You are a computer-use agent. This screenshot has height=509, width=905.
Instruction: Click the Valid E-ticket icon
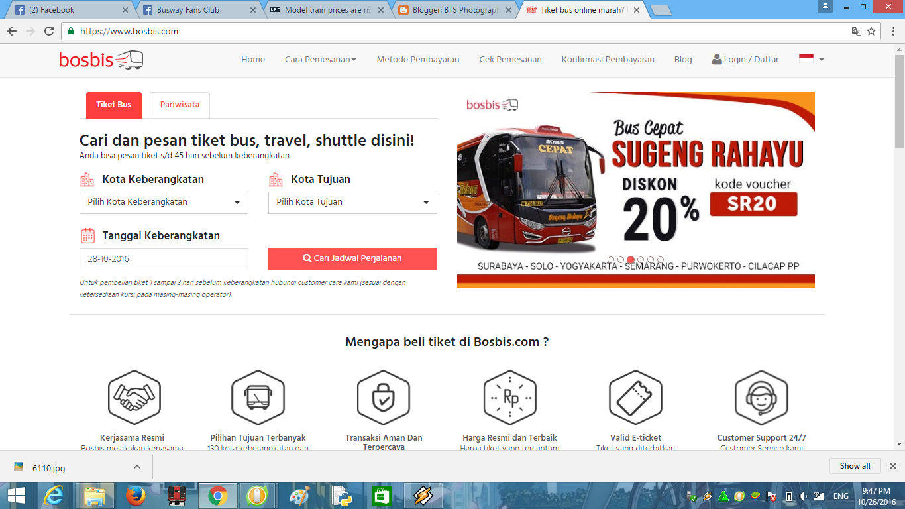(x=635, y=398)
